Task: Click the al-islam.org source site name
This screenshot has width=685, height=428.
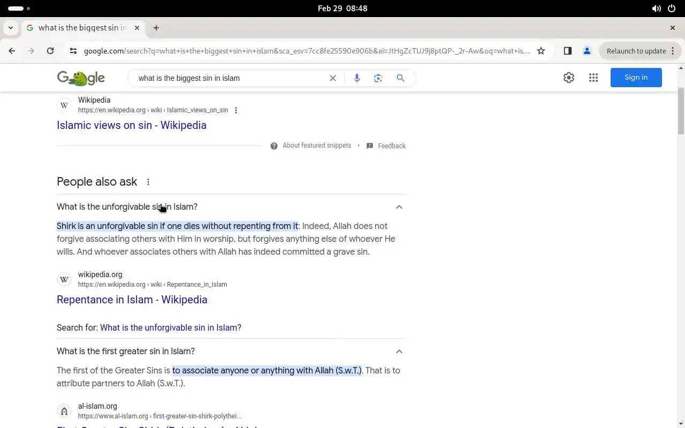Action: [97, 406]
